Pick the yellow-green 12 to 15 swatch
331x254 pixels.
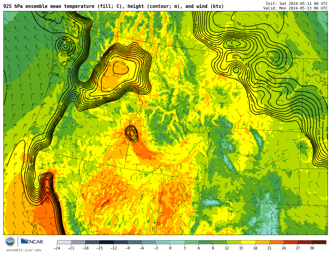(x=234, y=242)
